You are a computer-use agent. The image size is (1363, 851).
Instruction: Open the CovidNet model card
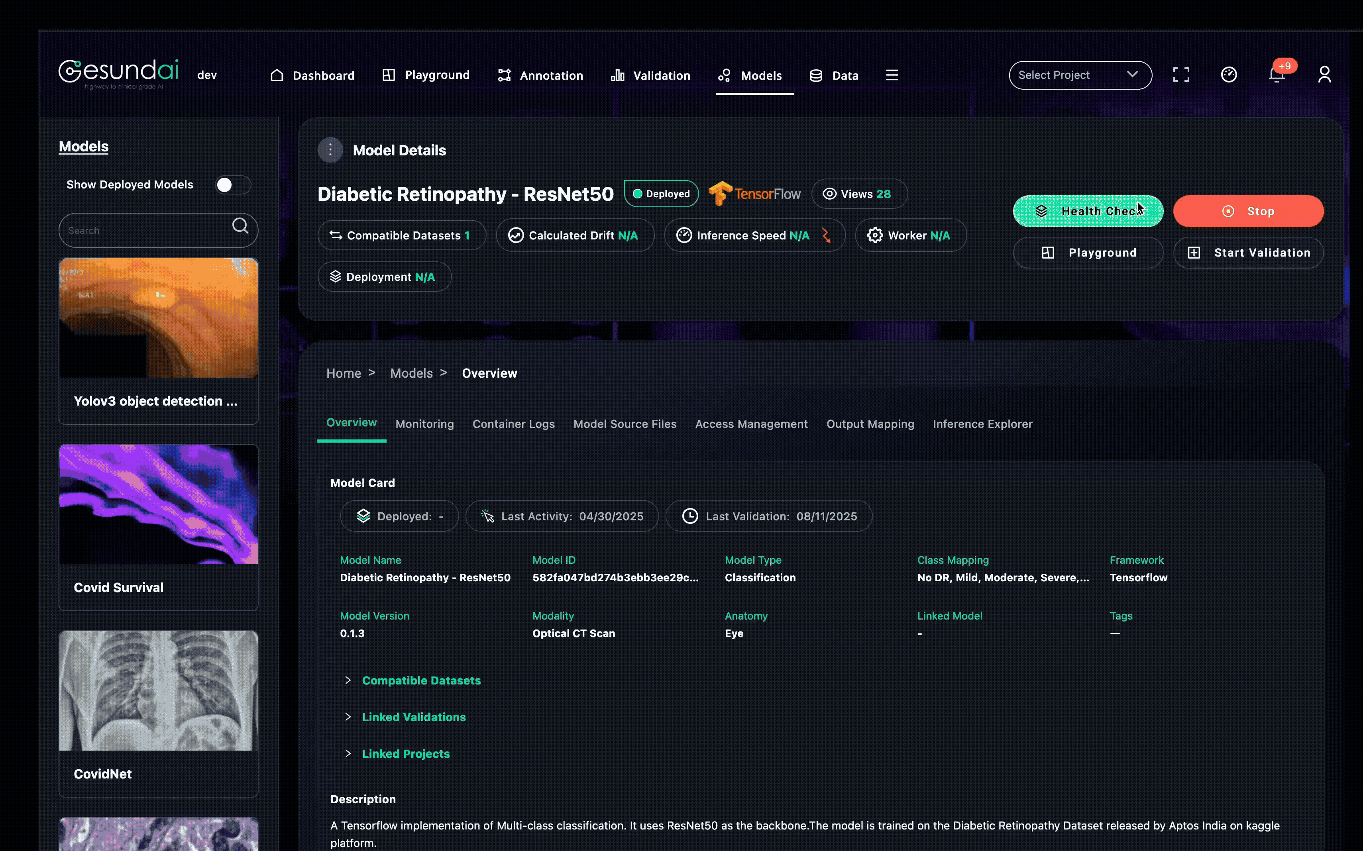[158, 713]
